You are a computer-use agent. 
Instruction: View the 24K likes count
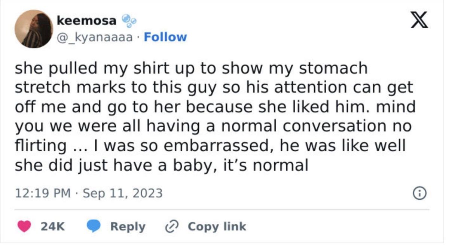[52, 227]
